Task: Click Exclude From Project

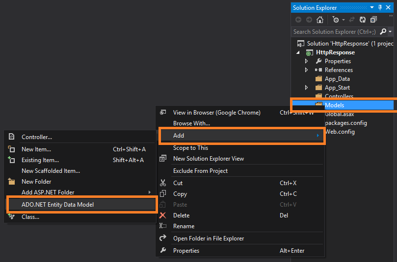Action: 200,171
